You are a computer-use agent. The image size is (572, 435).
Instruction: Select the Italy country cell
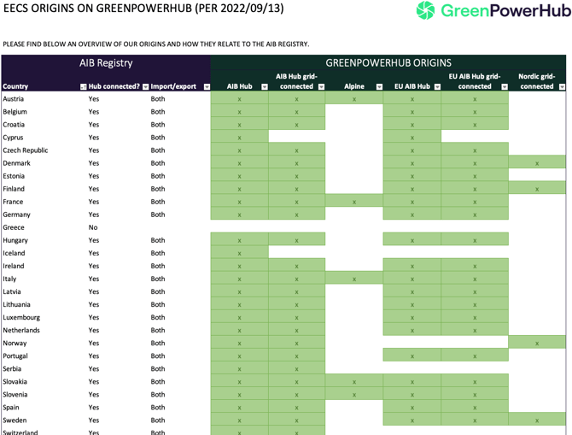coord(9,279)
